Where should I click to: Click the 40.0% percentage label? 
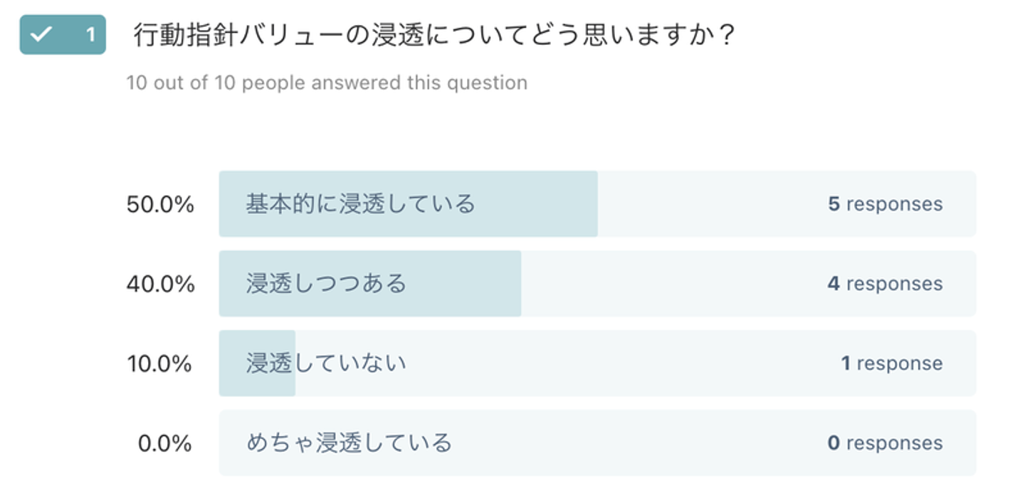[x=160, y=284]
